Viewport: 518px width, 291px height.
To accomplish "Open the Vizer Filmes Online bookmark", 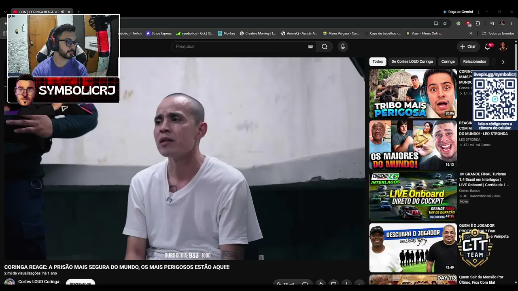I will coord(424,34).
